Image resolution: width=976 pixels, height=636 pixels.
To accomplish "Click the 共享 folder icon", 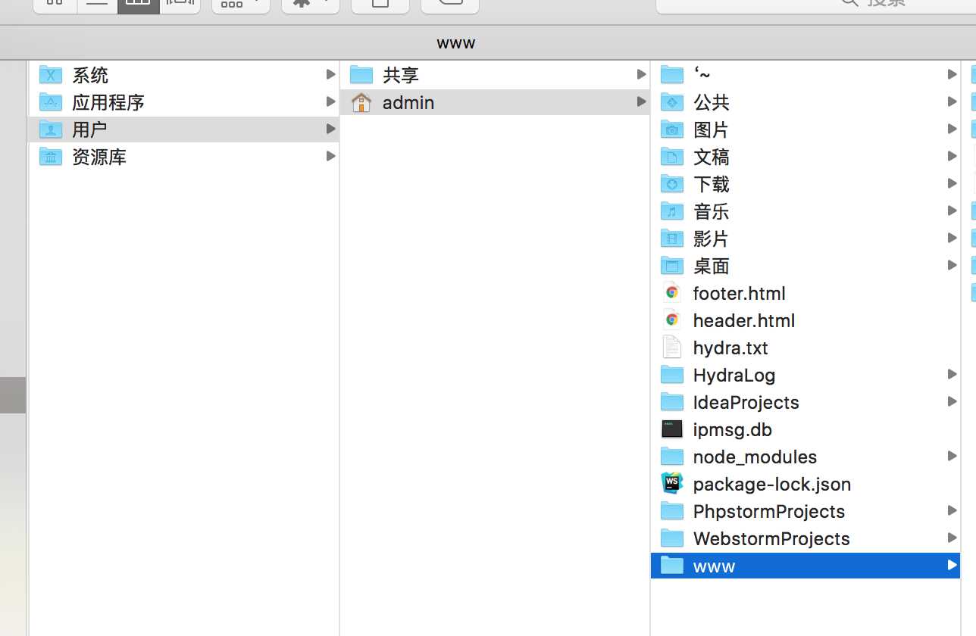I will [361, 74].
